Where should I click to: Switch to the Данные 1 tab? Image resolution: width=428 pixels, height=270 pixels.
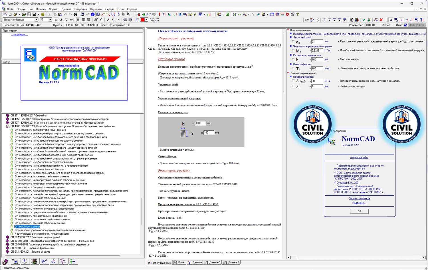pos(213,263)
